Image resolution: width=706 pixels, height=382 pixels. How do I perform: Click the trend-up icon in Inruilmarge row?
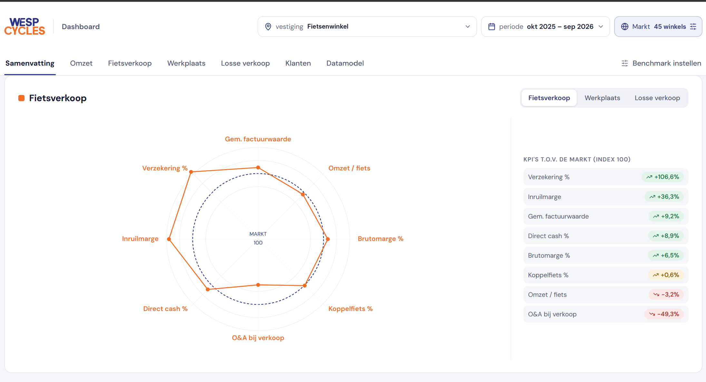tap(652, 197)
